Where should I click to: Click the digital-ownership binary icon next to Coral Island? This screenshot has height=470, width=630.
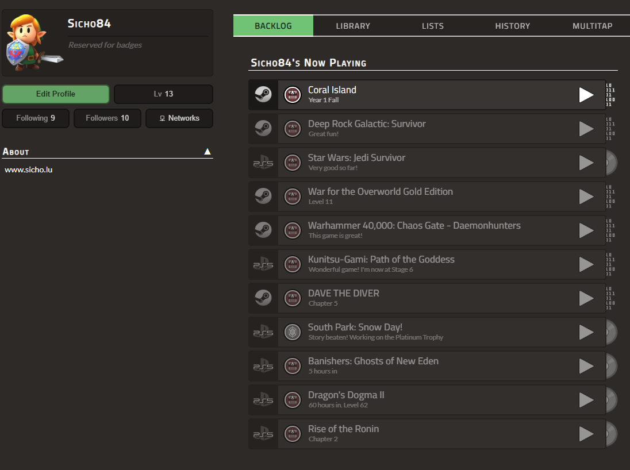[x=610, y=95]
